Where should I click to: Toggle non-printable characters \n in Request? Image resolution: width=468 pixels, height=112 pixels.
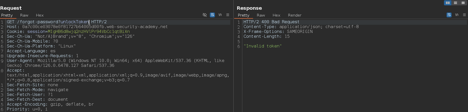click(220, 15)
